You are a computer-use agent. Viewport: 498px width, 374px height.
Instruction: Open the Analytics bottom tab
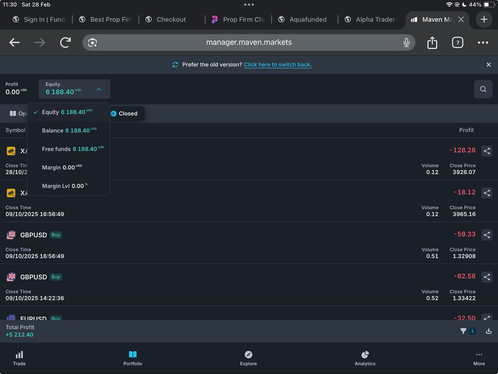365,358
